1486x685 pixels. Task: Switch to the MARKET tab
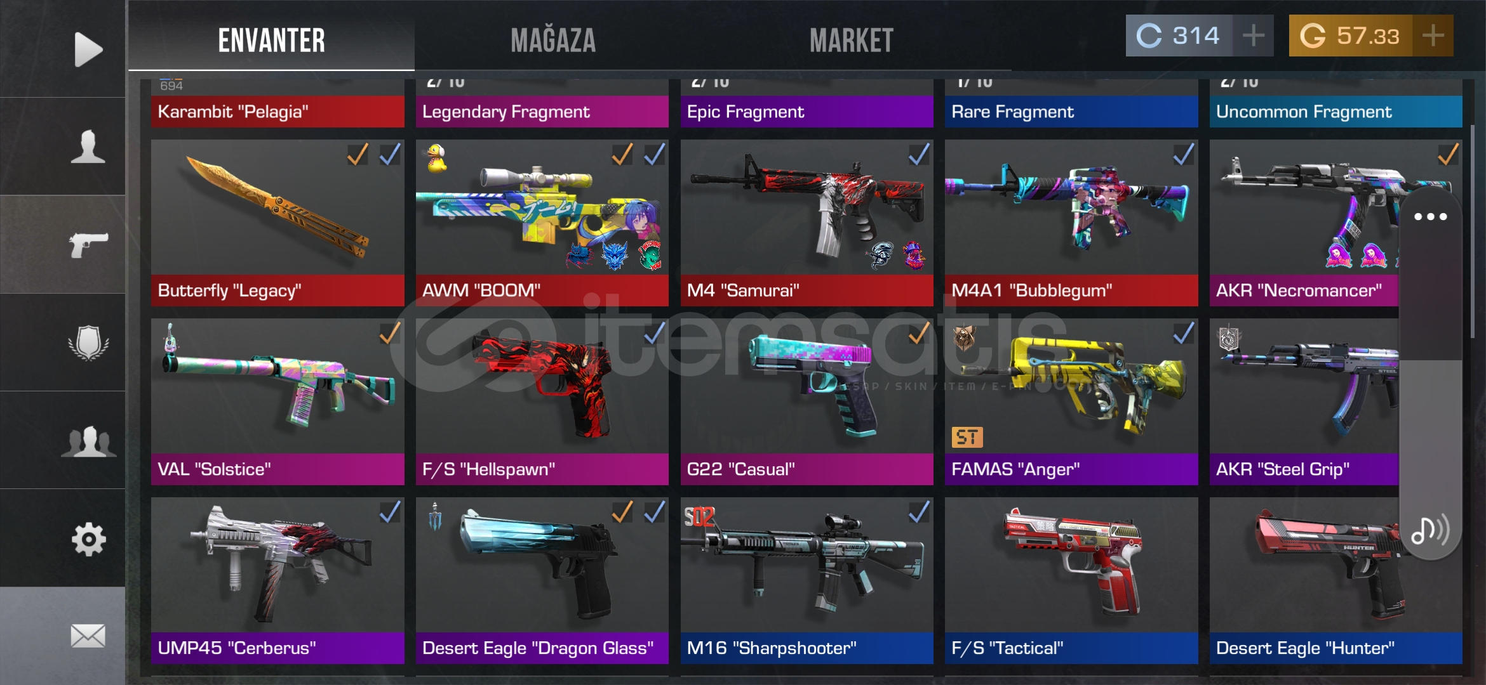[851, 40]
